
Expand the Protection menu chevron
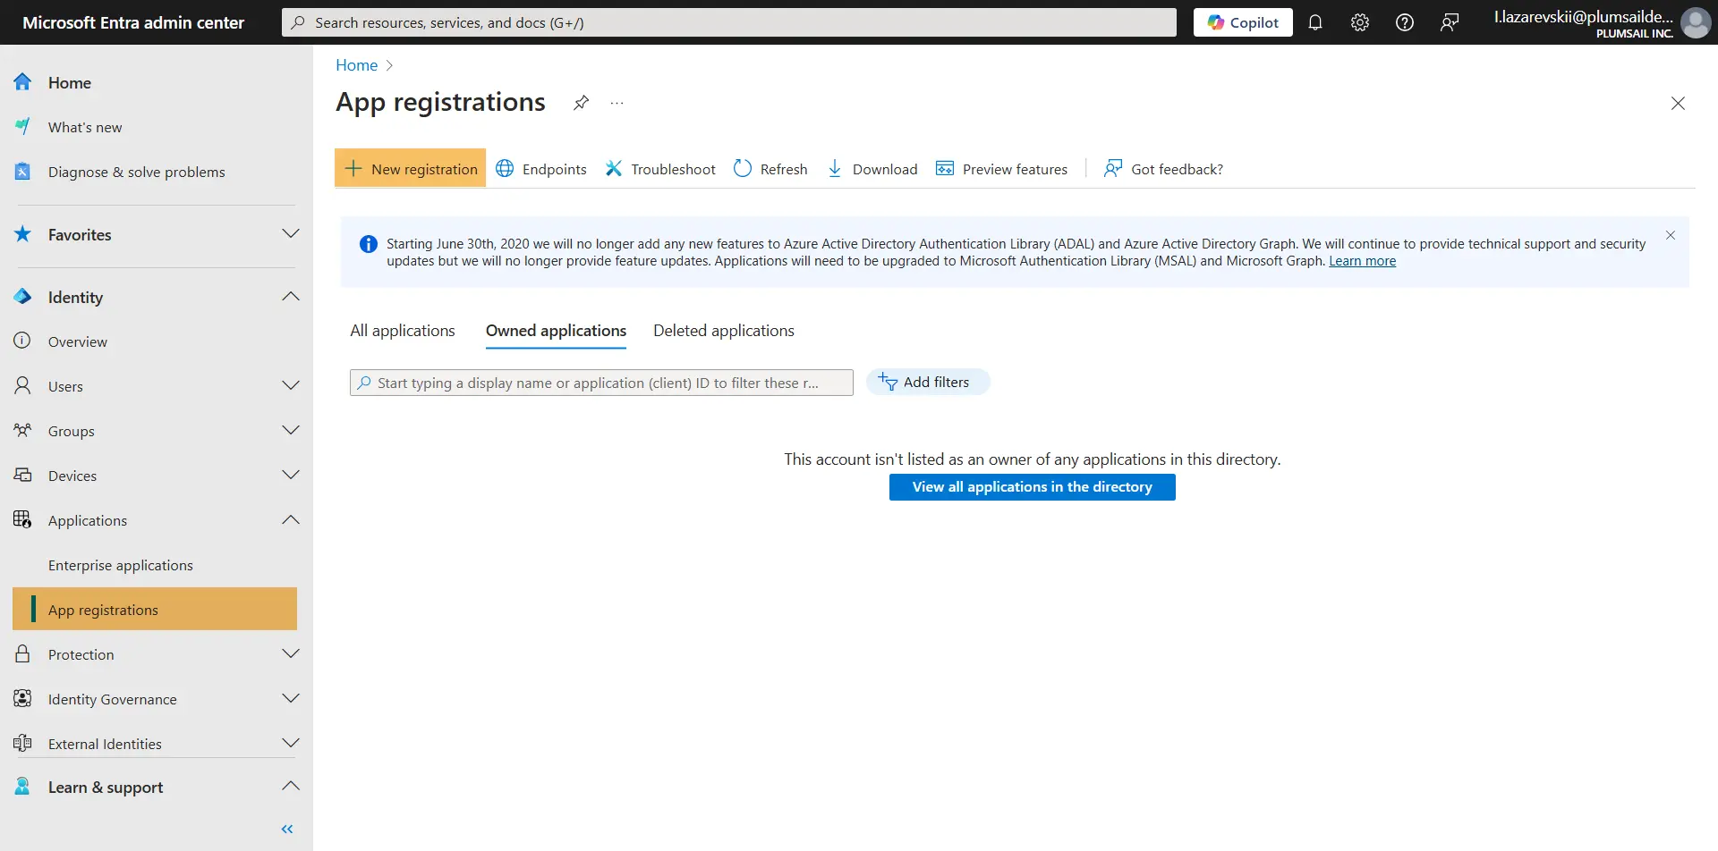291,653
